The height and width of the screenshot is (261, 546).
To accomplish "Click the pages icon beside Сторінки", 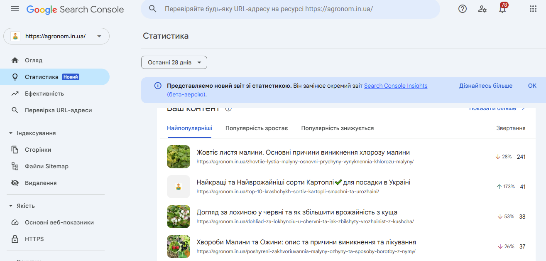I will pos(15,150).
